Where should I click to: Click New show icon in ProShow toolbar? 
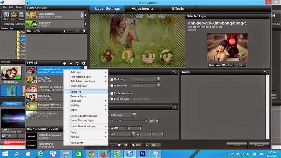[x=6, y=16]
